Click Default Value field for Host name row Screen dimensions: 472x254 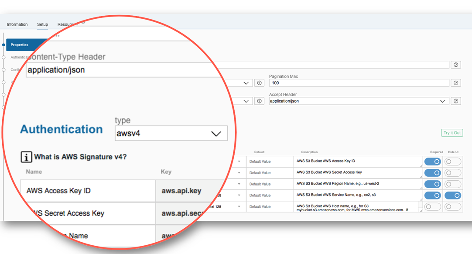coord(270,207)
